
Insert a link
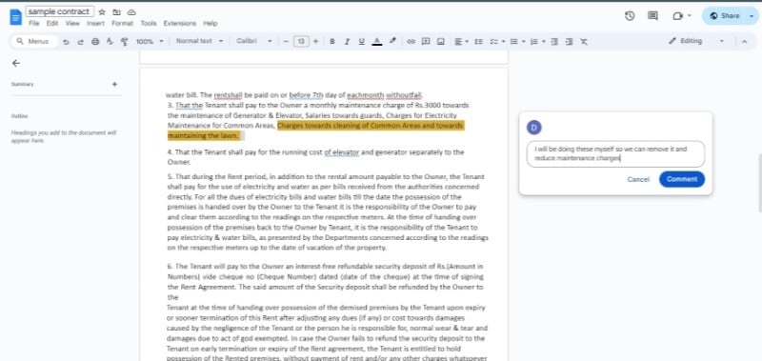[411, 41]
